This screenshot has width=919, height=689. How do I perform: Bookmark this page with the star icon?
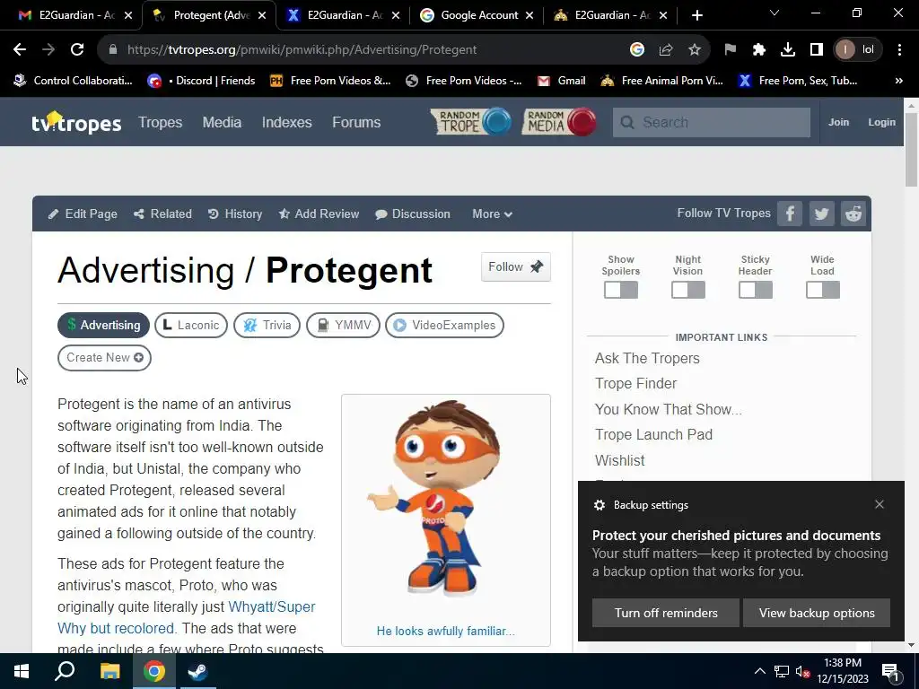(695, 50)
